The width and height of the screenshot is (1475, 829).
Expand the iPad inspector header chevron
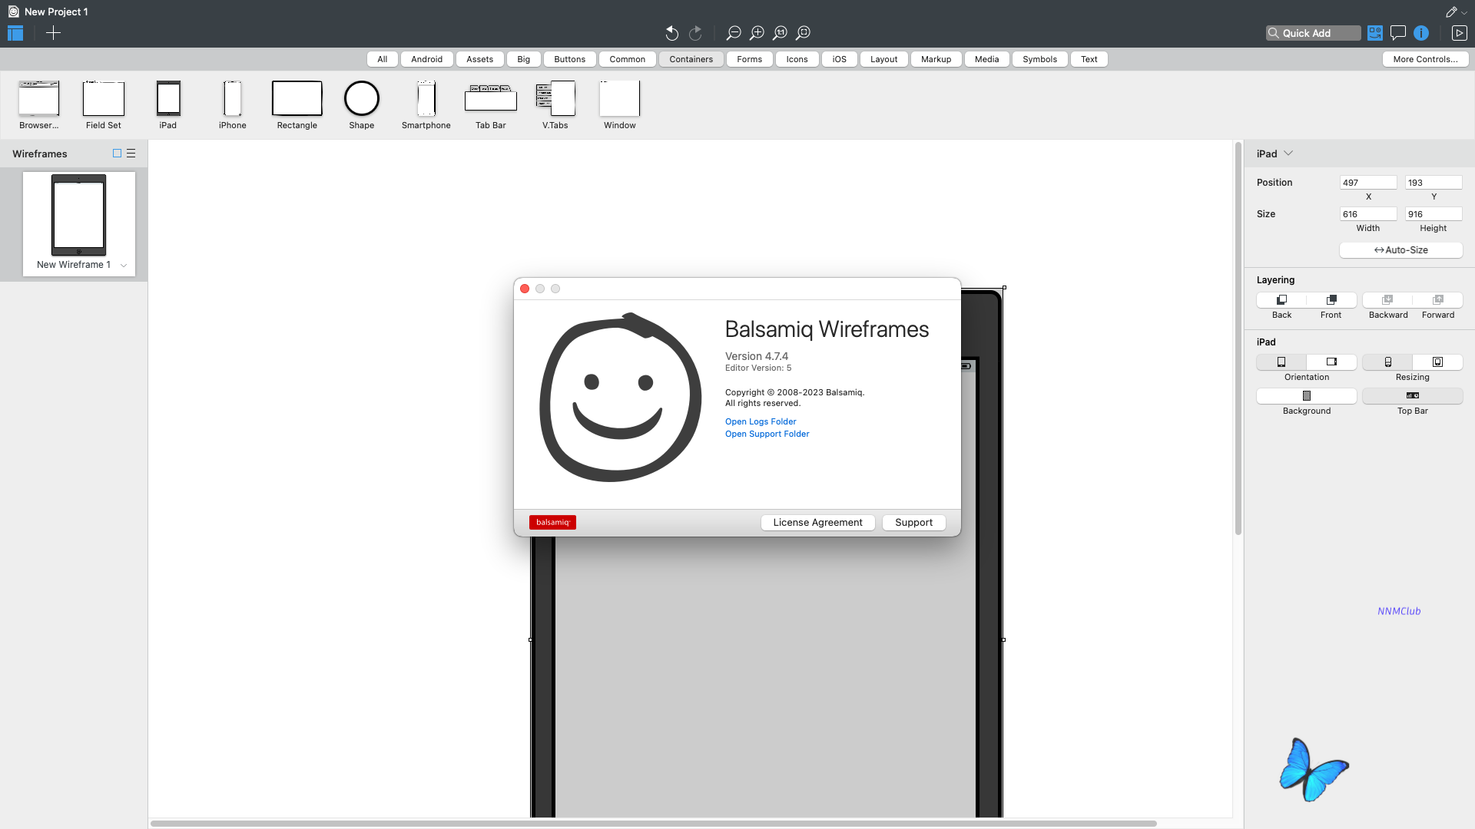coord(1288,154)
